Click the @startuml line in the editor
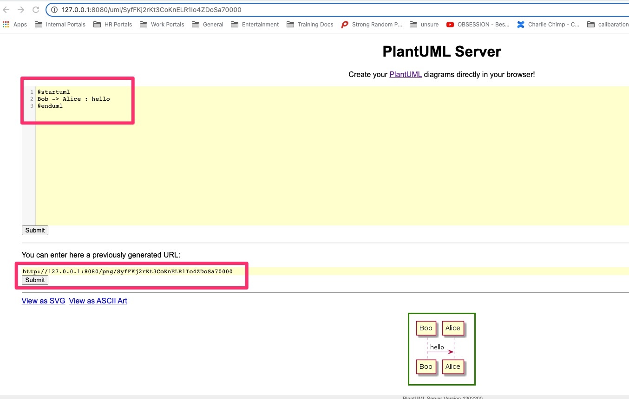 53,92
